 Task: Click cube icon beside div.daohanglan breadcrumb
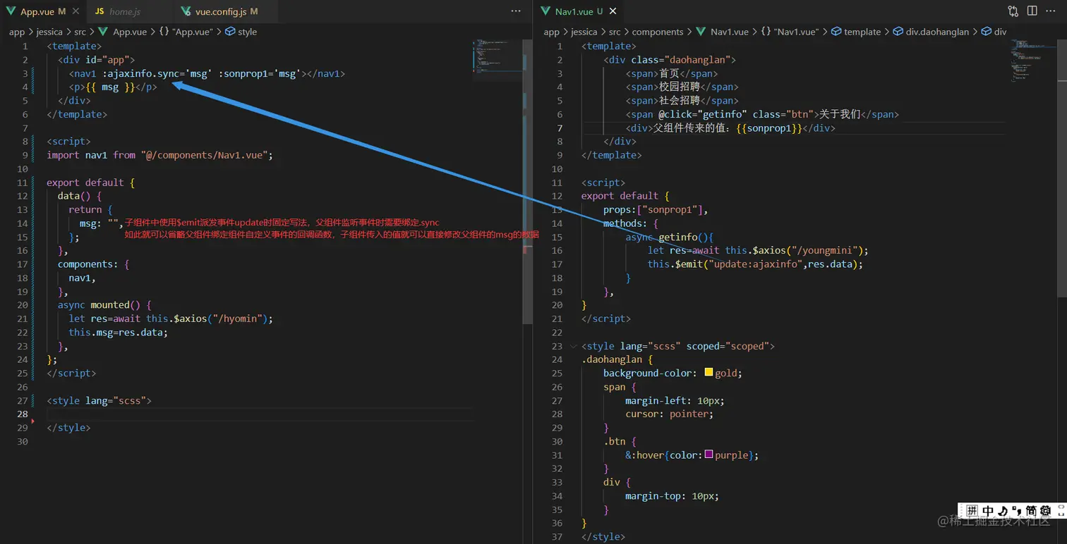pyautogui.click(x=898, y=32)
